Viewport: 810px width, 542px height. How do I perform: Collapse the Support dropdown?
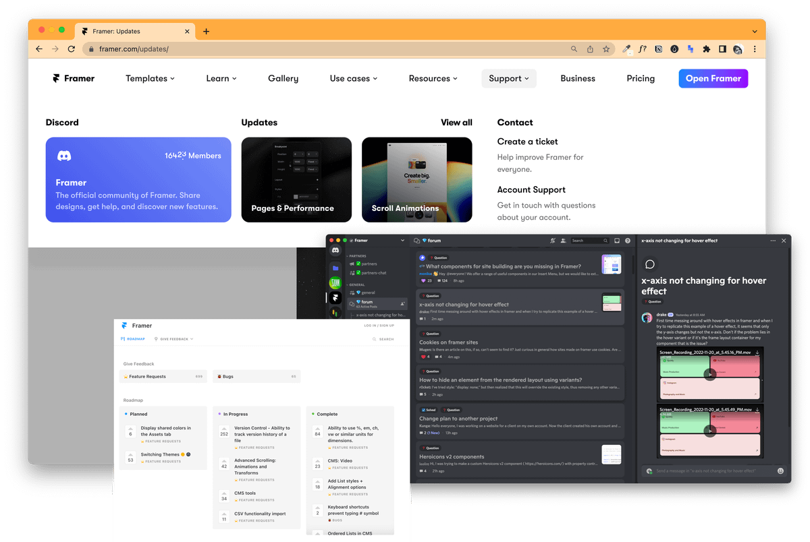[509, 78]
